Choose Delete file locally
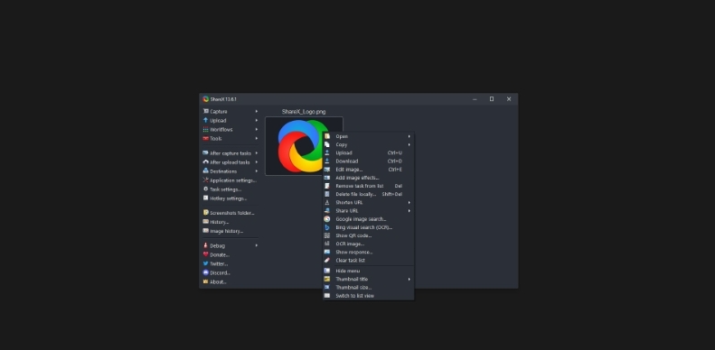The width and height of the screenshot is (715, 350). [x=368, y=194]
